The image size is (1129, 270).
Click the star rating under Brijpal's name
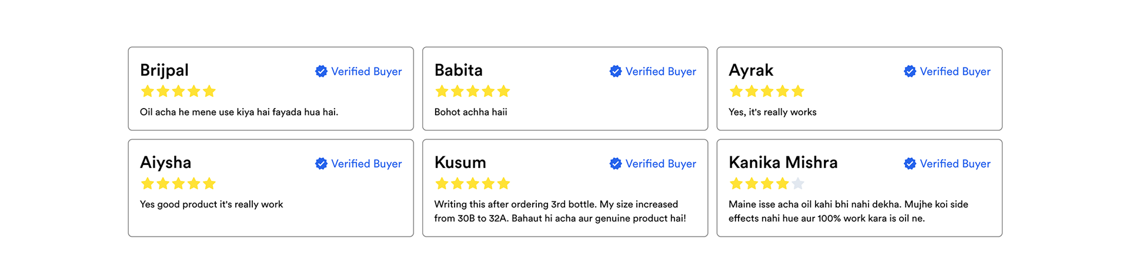pos(178,92)
